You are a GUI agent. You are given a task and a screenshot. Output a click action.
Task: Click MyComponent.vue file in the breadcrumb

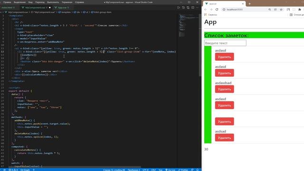coord(17,12)
